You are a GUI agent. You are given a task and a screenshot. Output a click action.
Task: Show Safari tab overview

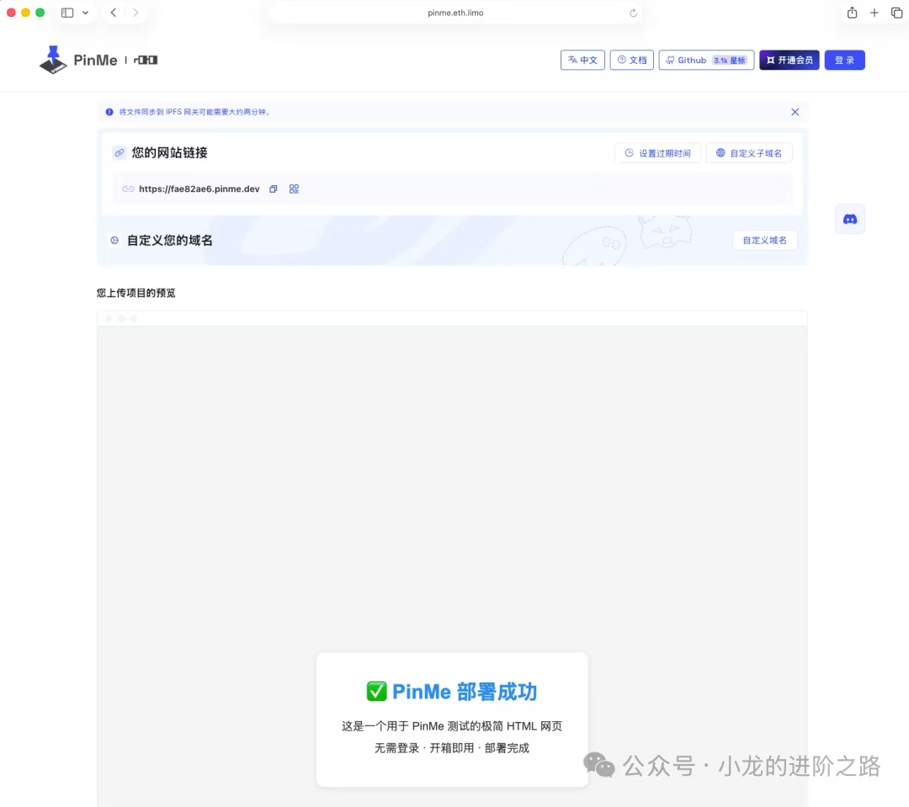click(896, 13)
